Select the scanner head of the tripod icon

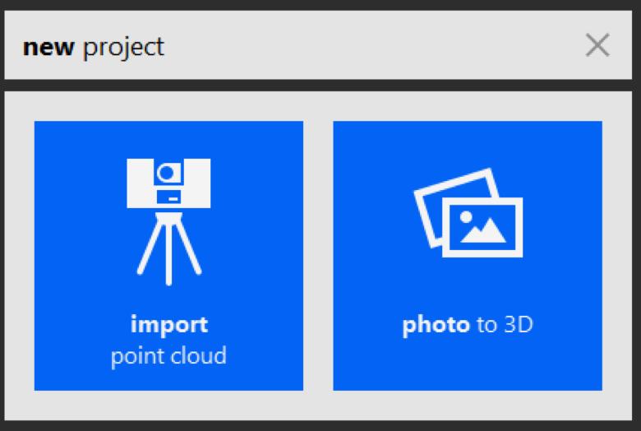click(168, 183)
